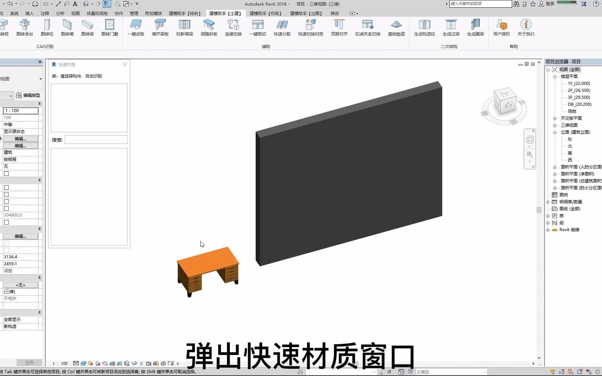Check the checkbox below the 304800.0 value

tap(6, 222)
